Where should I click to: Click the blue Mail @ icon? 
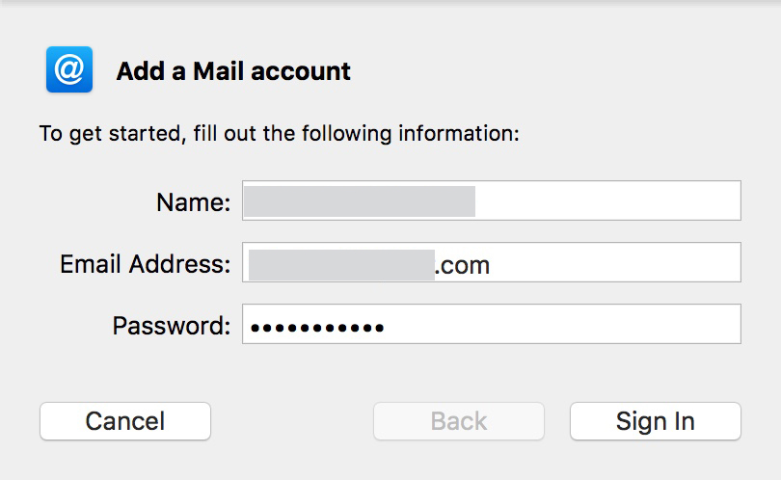(x=68, y=70)
